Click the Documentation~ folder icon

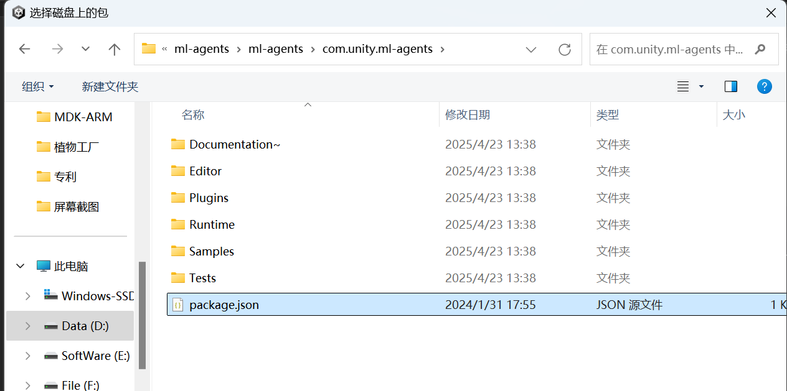pos(178,144)
